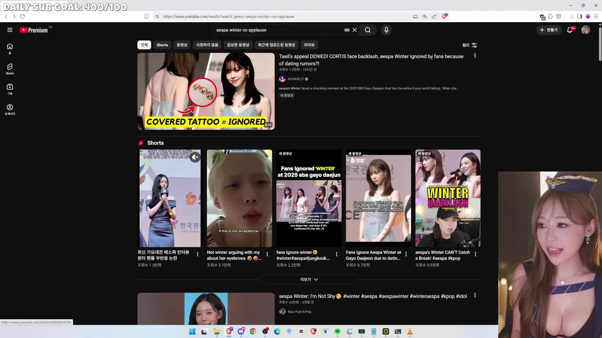Screen dimensions: 602x338
Task: Select the 라이브 filter chip
Action: coord(309,45)
